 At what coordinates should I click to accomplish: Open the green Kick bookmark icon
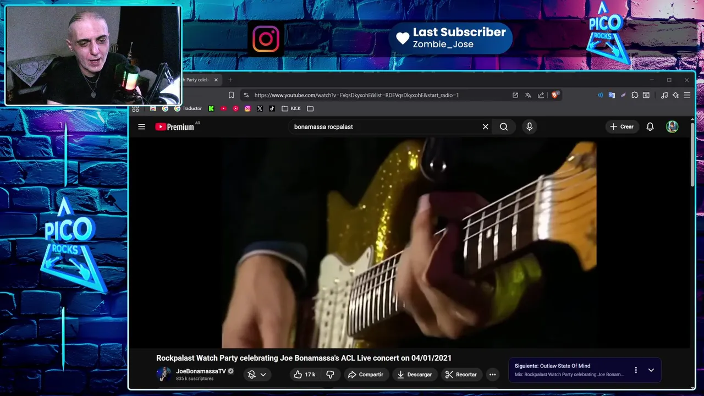point(211,108)
